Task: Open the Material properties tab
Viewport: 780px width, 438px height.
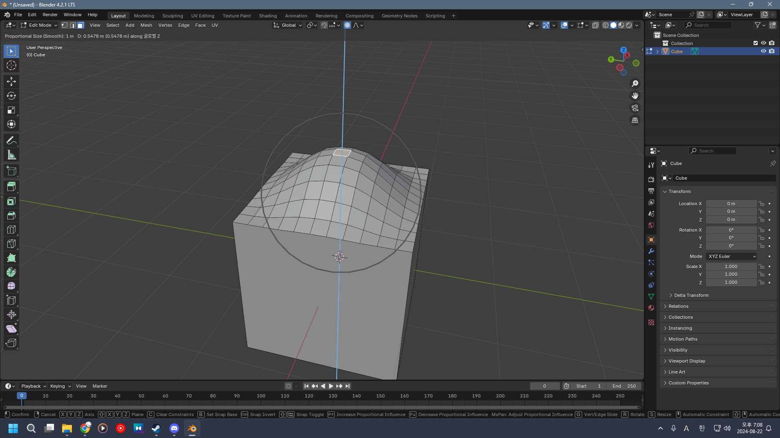Action: click(x=651, y=308)
